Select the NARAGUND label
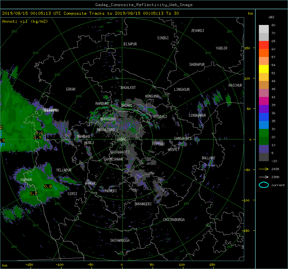This screenshot has height=269, width=288. (x=108, y=119)
